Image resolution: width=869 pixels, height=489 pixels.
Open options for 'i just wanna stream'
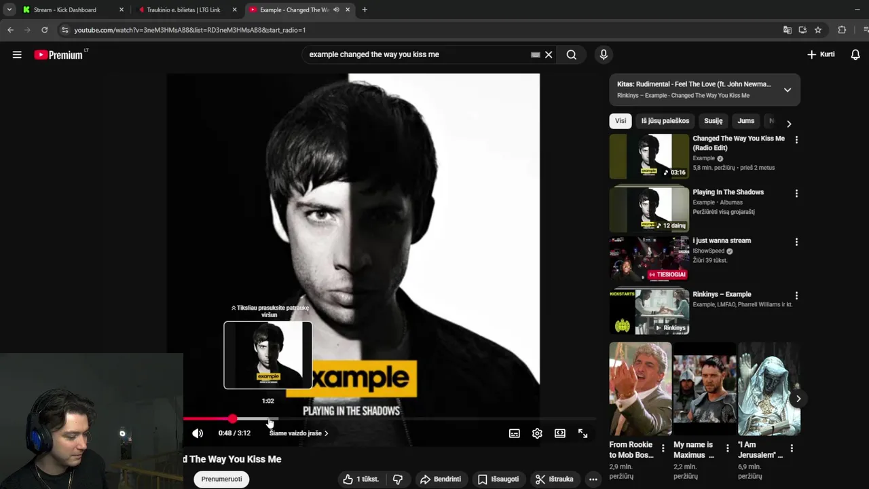click(796, 242)
